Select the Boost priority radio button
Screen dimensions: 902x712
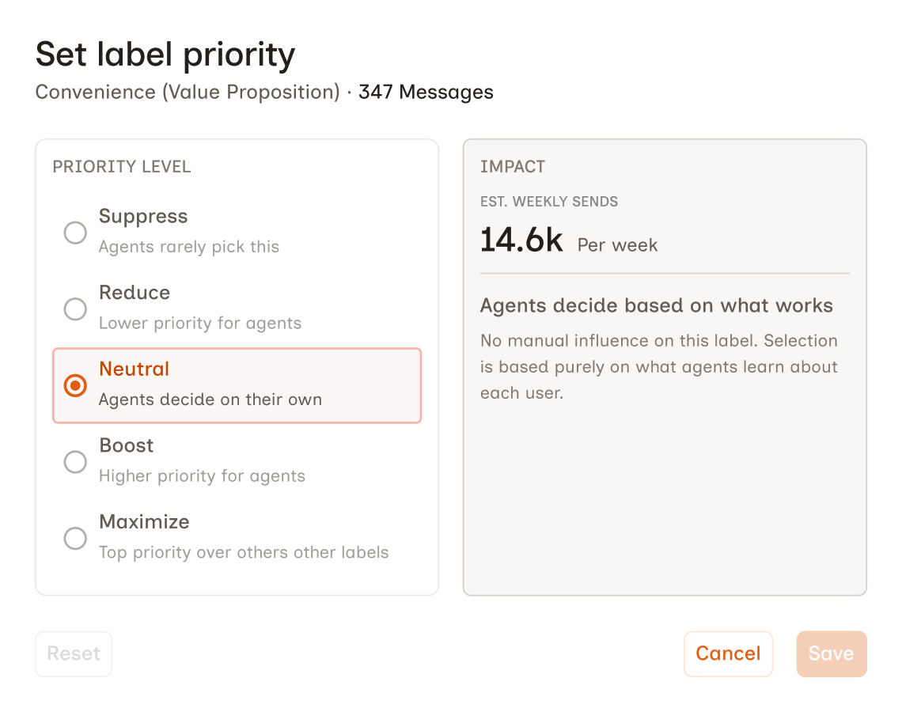point(75,462)
